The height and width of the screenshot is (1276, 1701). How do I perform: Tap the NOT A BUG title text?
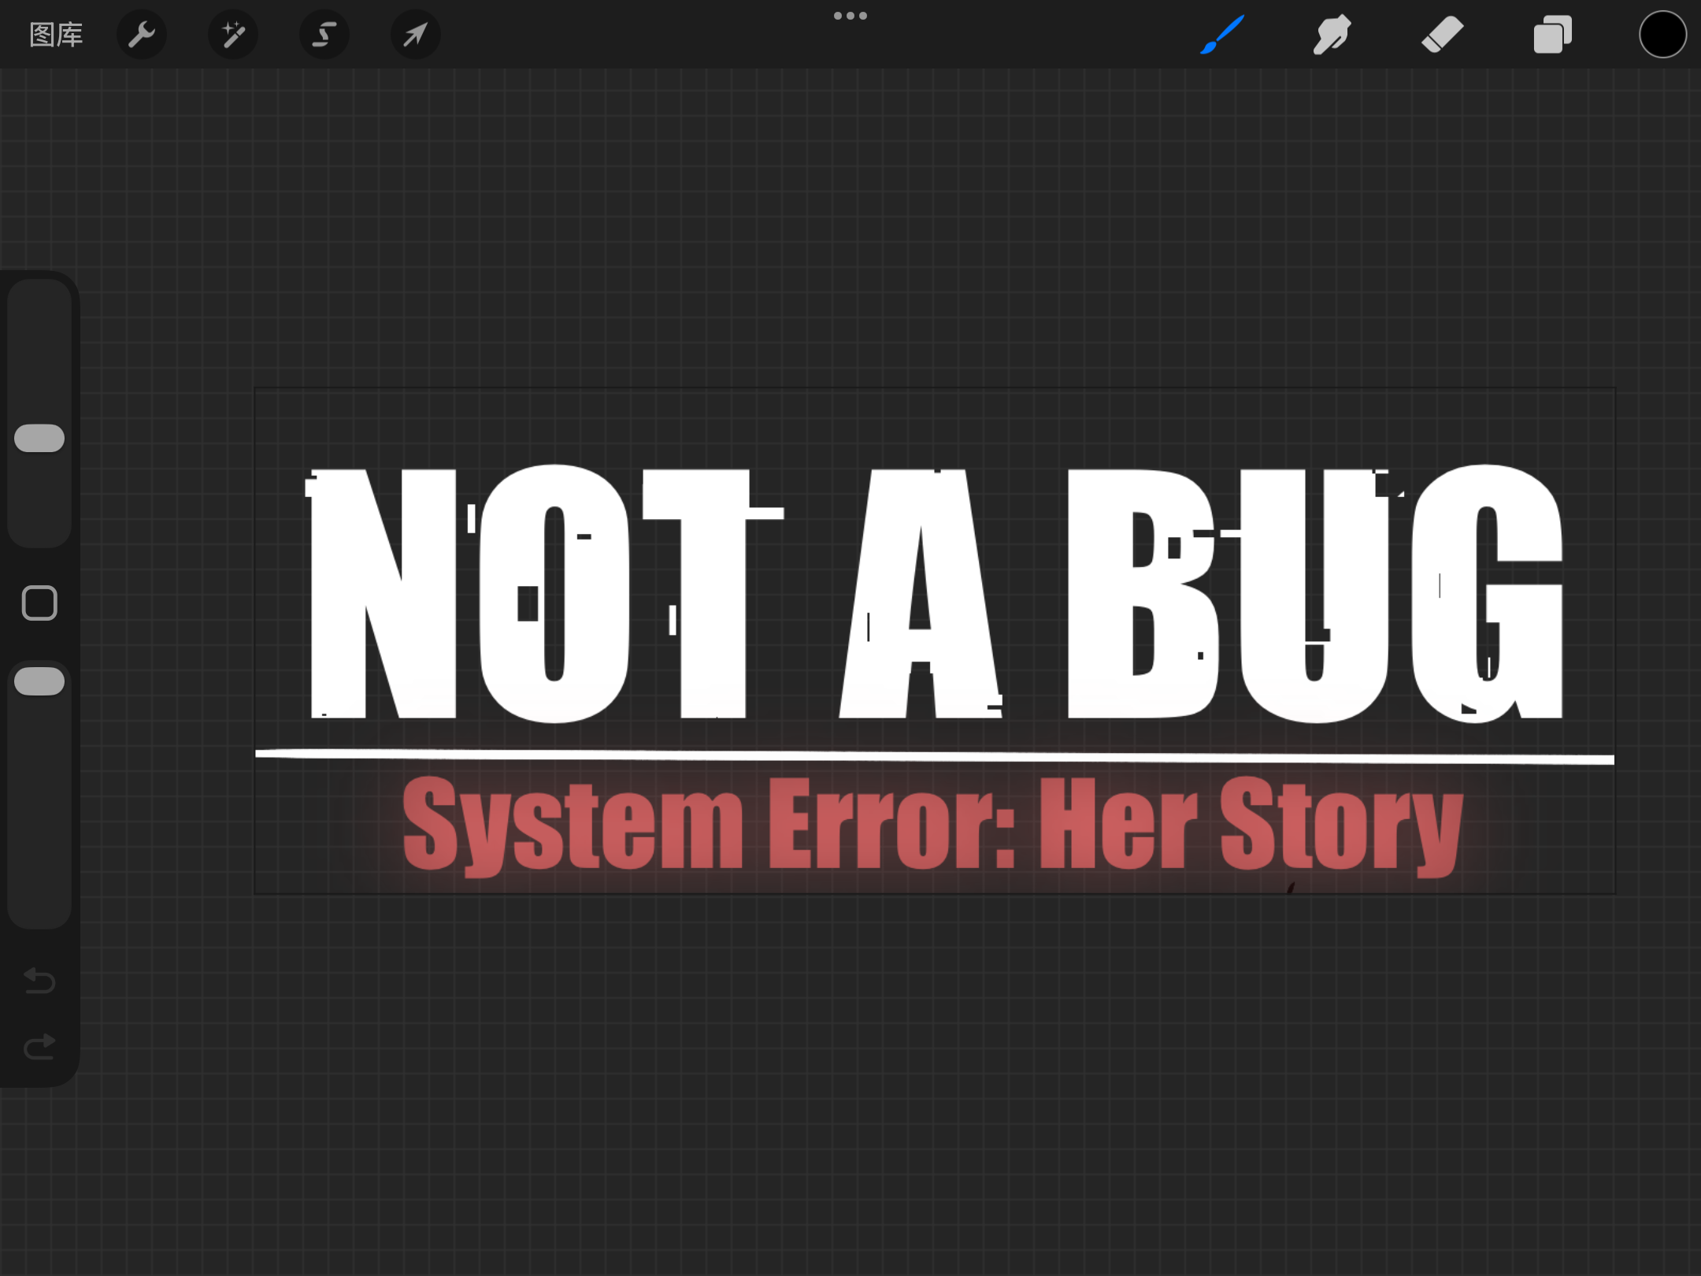(936, 594)
